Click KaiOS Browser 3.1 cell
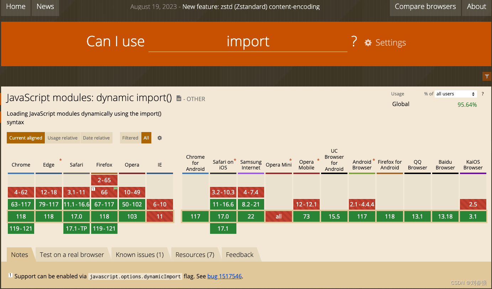This screenshot has width=492, height=289. click(473, 216)
